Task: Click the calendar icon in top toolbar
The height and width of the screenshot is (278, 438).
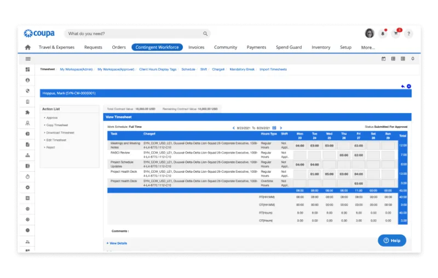Action: (x=384, y=59)
